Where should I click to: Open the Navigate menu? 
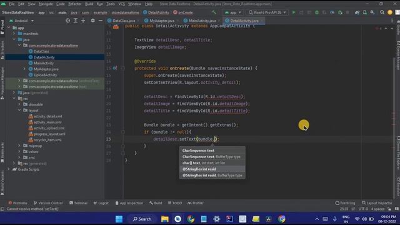(46, 4)
